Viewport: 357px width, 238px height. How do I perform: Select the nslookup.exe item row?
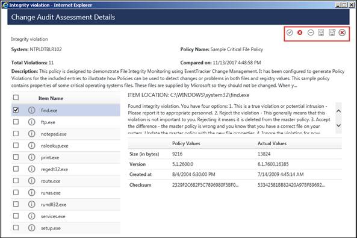[66, 145]
